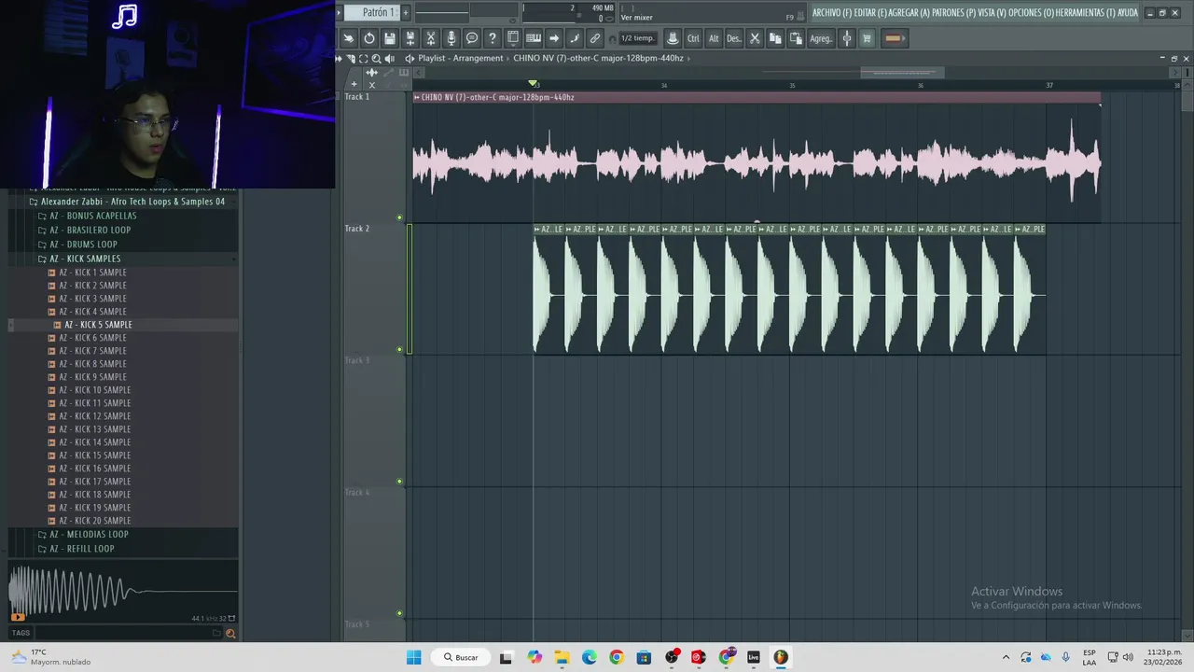Toggle the Ctrl modifier button

point(693,38)
